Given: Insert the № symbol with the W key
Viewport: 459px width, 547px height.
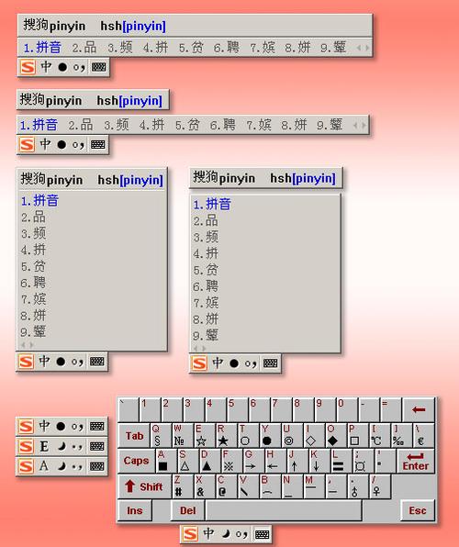Looking at the screenshot, I should (x=183, y=435).
